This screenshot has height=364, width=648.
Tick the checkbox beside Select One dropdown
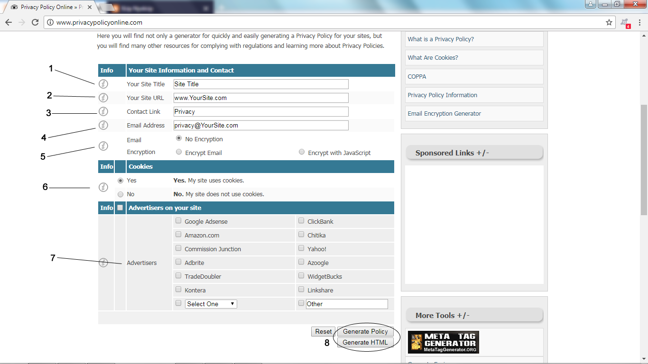click(x=178, y=303)
